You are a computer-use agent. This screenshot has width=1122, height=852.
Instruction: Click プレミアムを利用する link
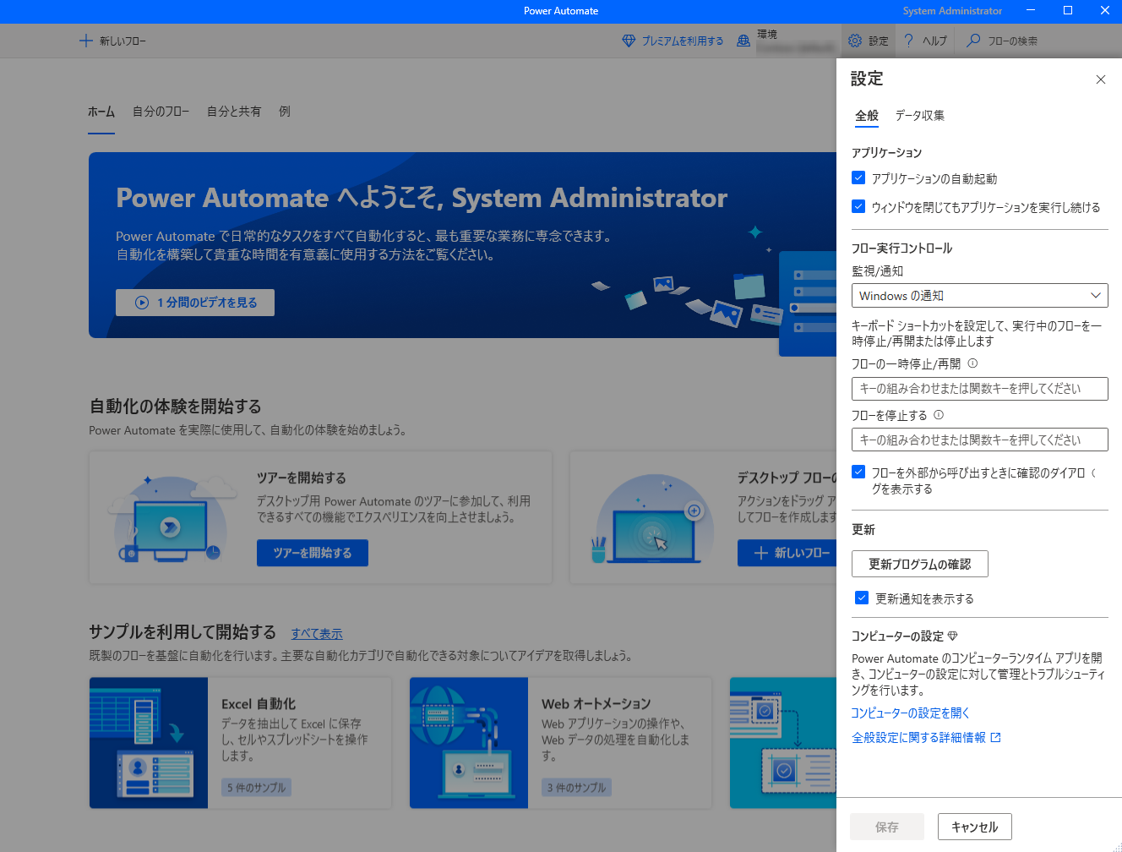683,41
